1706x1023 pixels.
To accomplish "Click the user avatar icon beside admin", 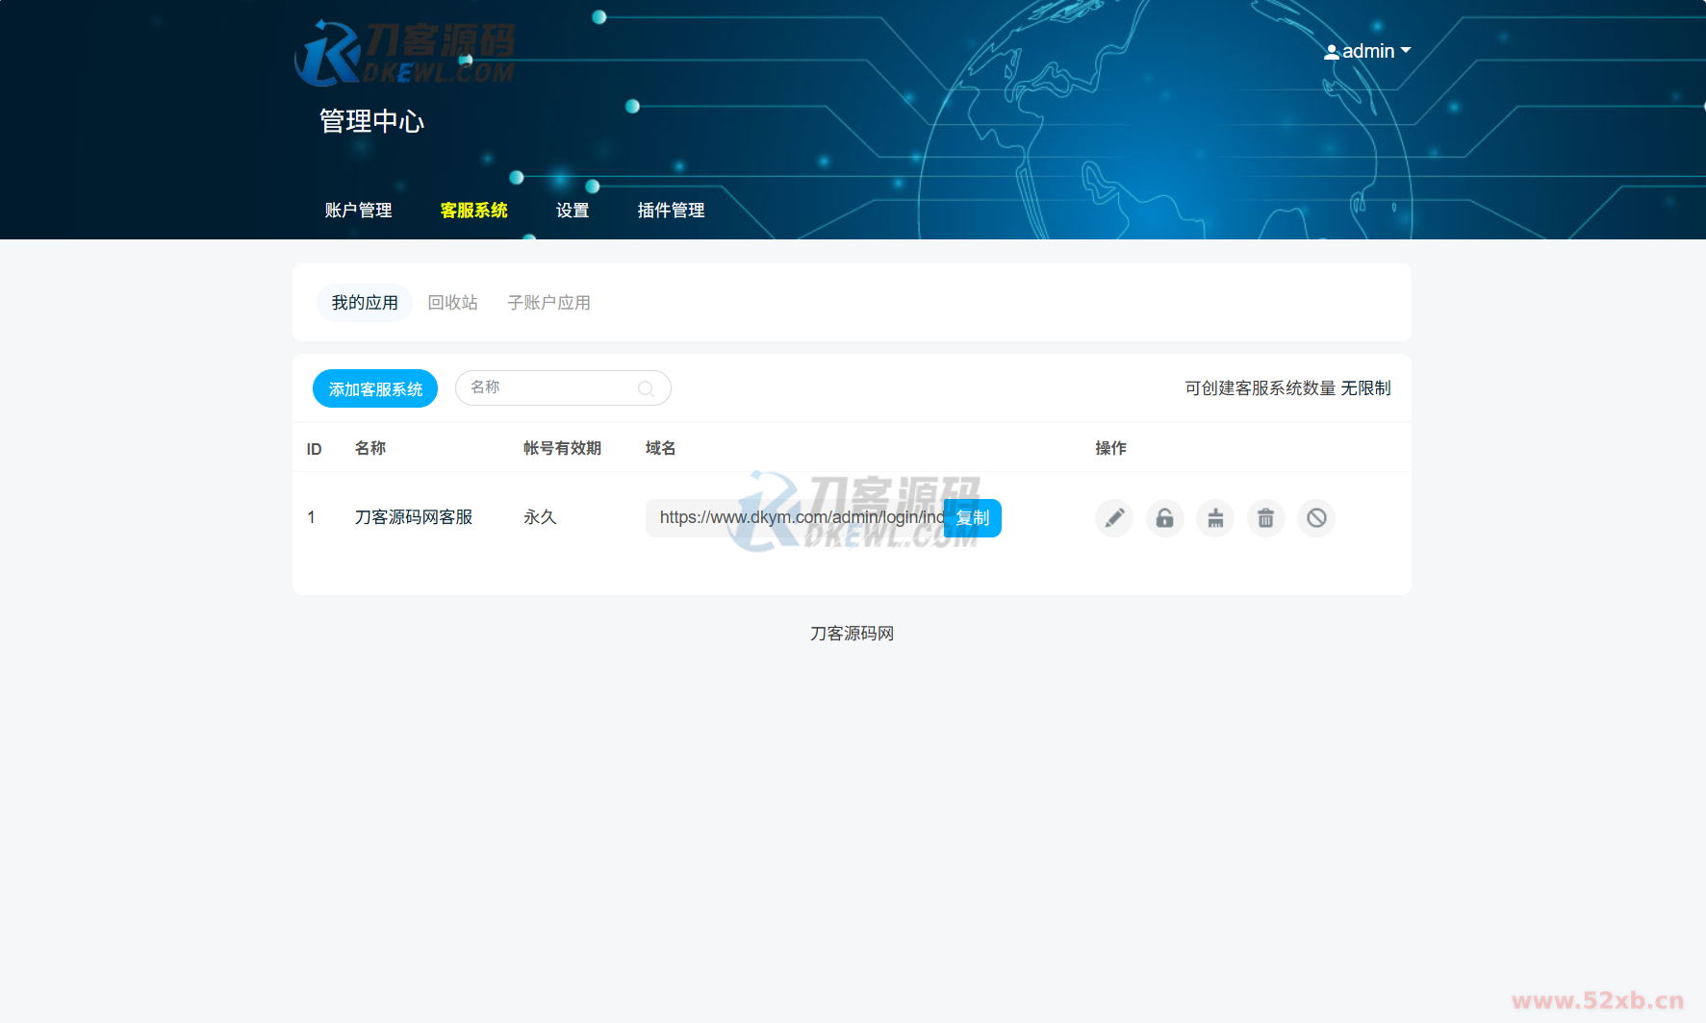I will pos(1331,52).
